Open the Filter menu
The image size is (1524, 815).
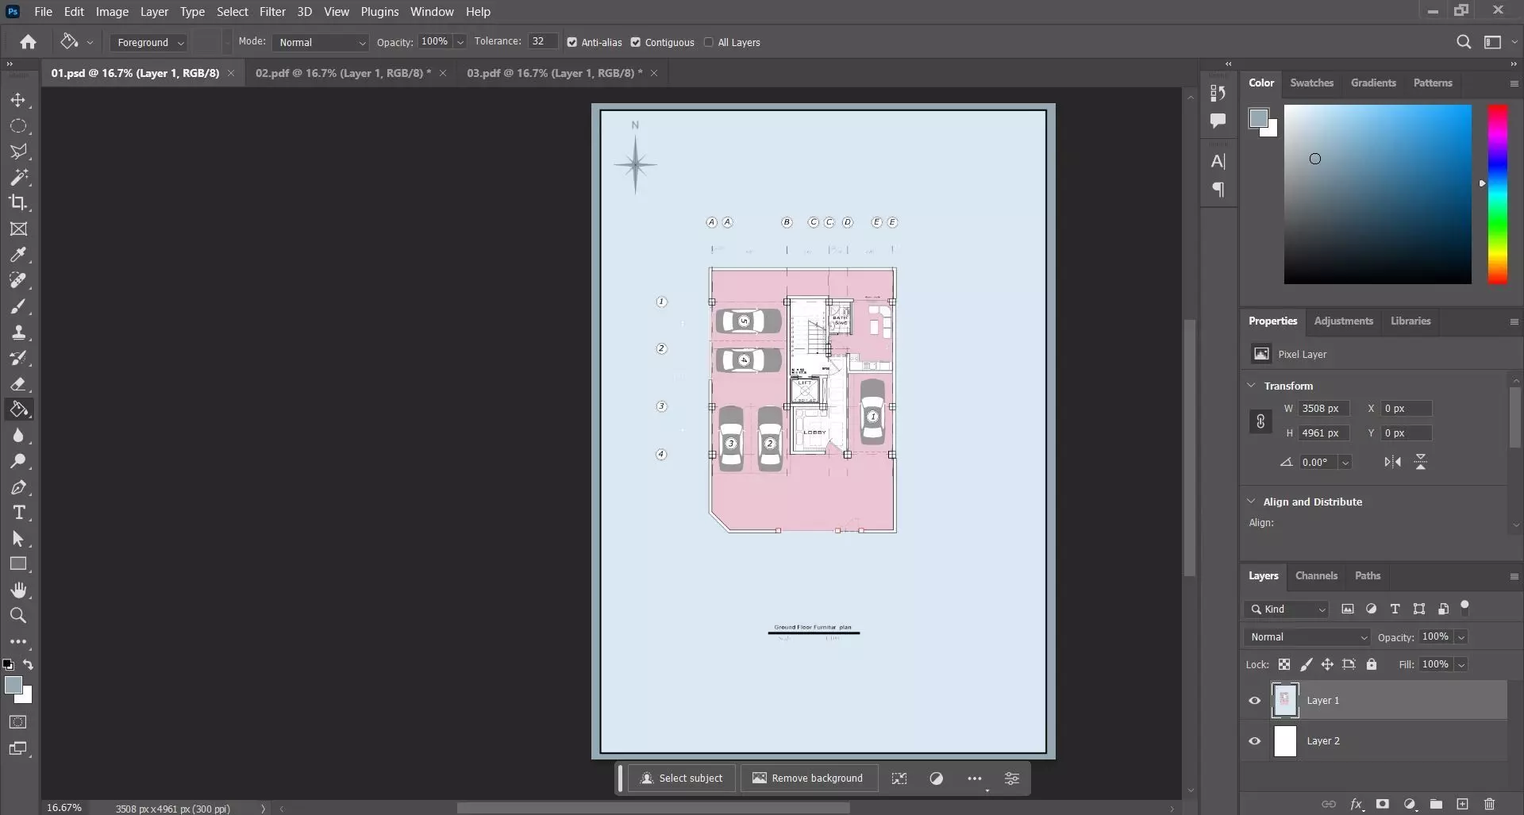coord(272,12)
